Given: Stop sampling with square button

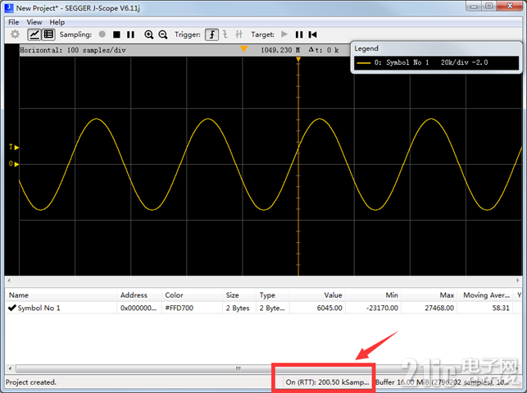Looking at the screenshot, I should click(116, 34).
